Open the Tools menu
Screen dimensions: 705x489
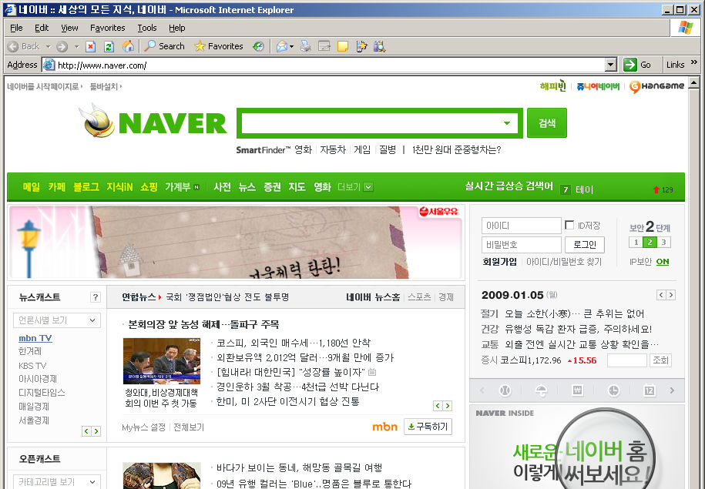[x=146, y=28]
